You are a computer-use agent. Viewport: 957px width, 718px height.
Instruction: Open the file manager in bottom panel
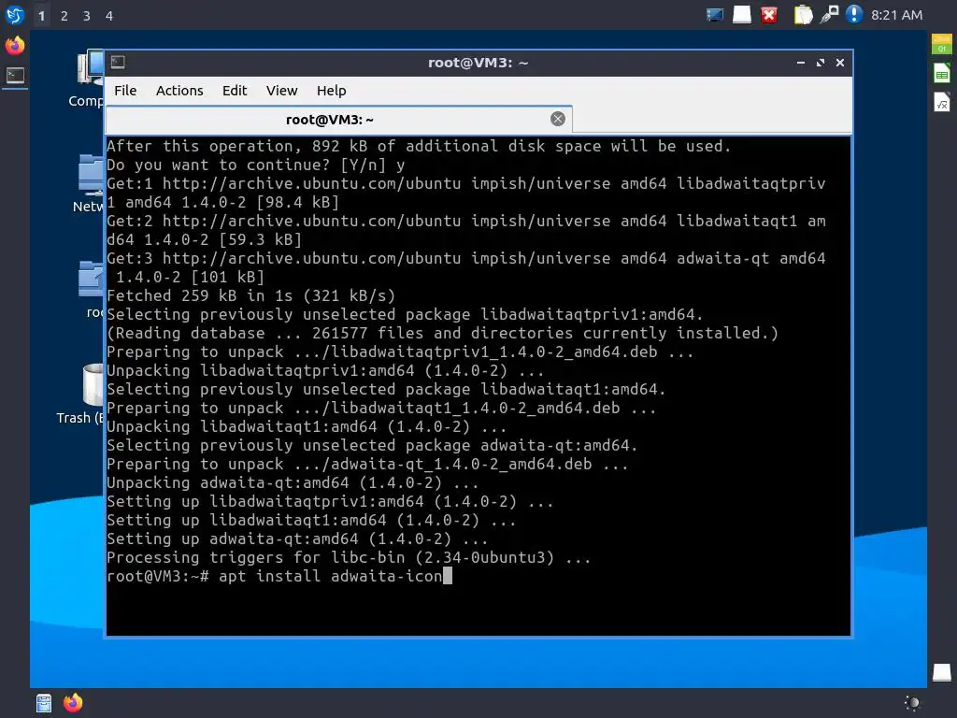[44, 703]
